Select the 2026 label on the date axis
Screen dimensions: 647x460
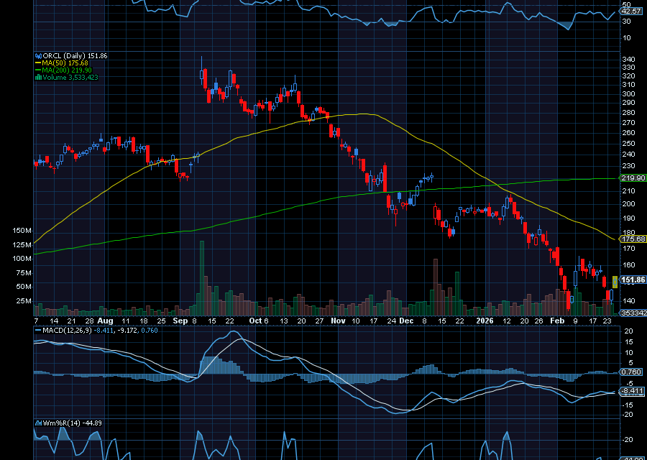pyautogui.click(x=485, y=321)
